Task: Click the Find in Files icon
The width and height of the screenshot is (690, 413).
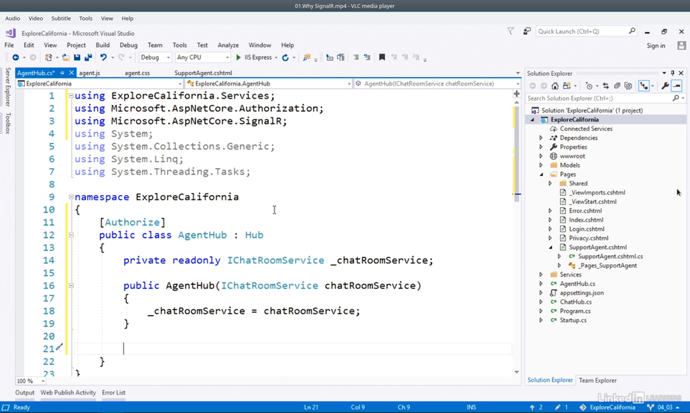Action: 307,58
